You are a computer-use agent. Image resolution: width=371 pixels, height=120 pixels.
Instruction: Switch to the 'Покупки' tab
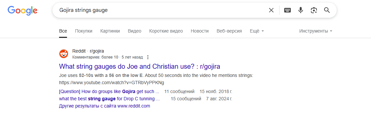pyautogui.click(x=84, y=31)
